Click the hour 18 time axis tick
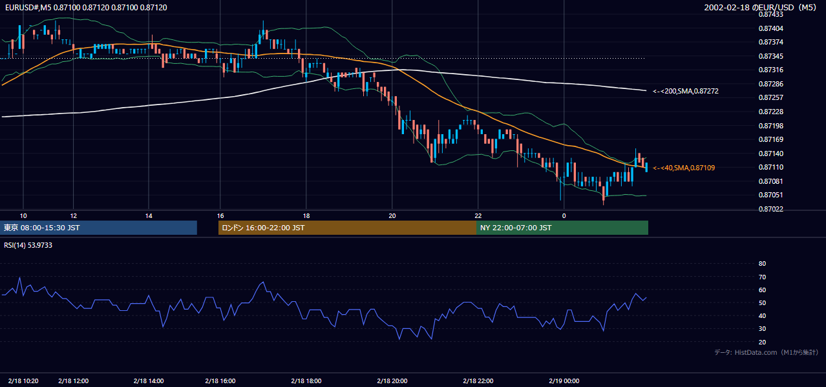 click(306, 215)
